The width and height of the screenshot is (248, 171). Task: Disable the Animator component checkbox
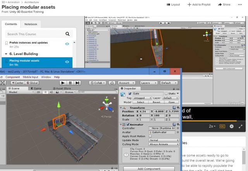click(128, 125)
